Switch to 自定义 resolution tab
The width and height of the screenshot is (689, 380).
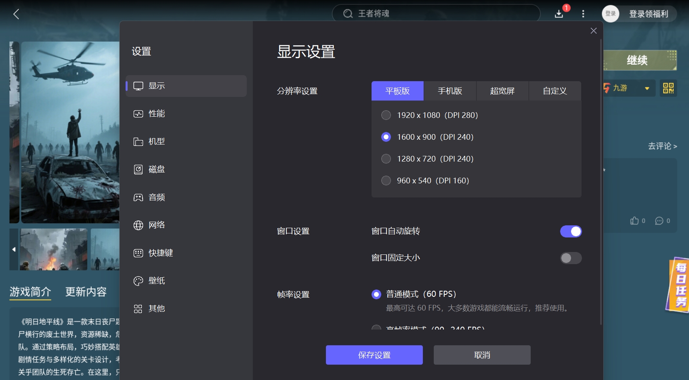[555, 91]
